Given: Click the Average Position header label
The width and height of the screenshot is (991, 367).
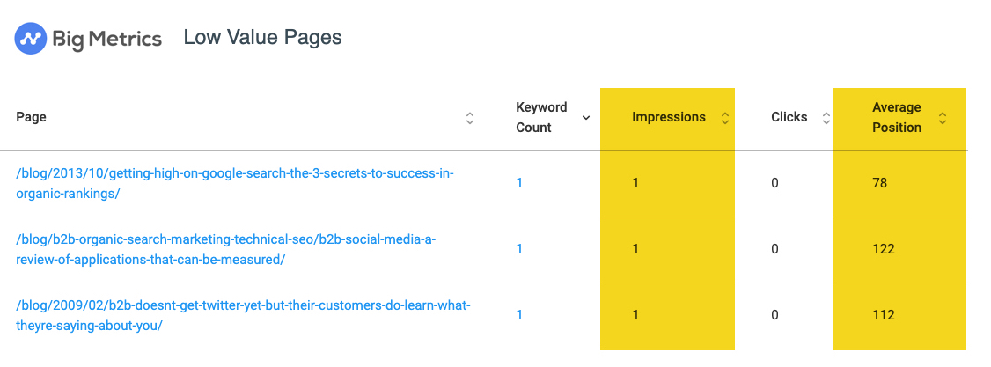Looking at the screenshot, I should [897, 117].
